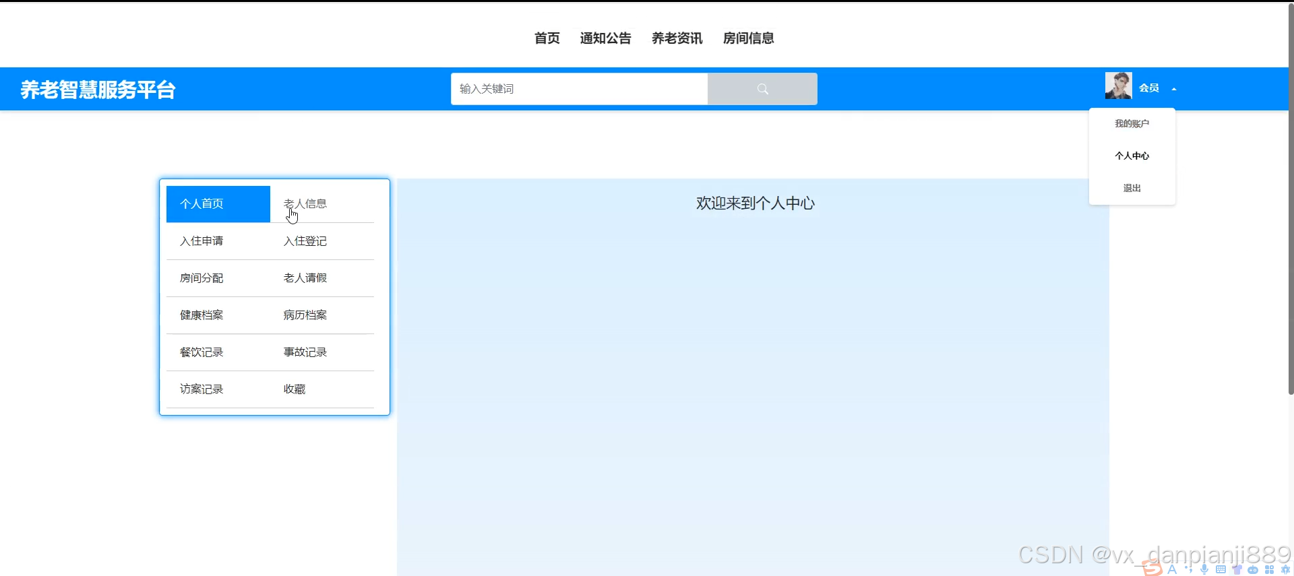
Task: Click the 欢迎来到个人中心 heading text
Action: click(756, 203)
